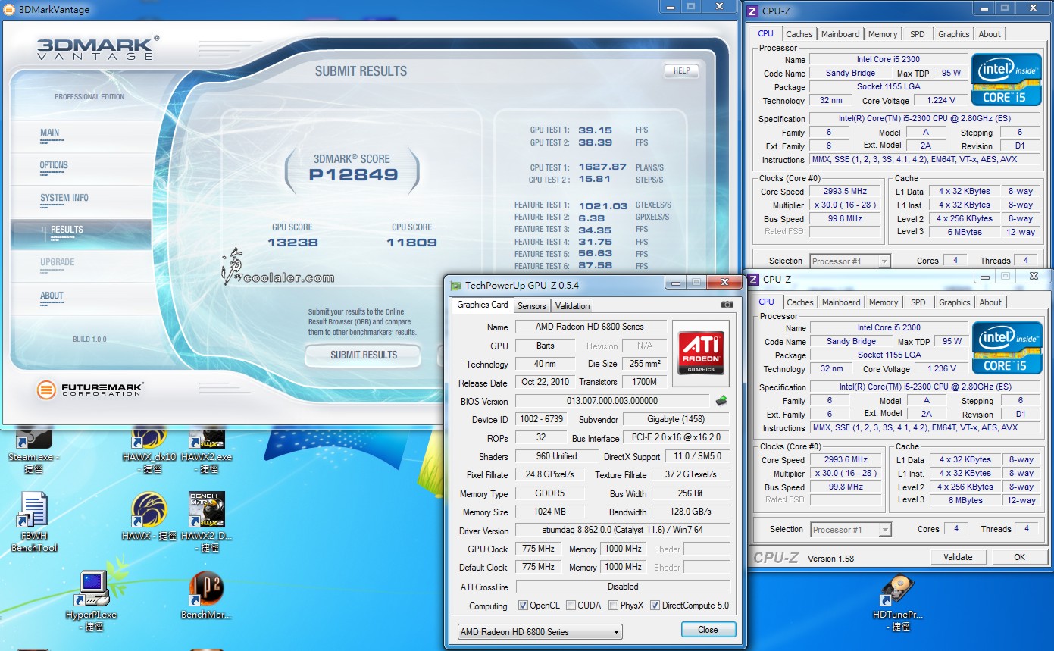Switch to the Sensors tab in GPU-Z
Viewport: 1054px width, 651px height.
pos(531,306)
